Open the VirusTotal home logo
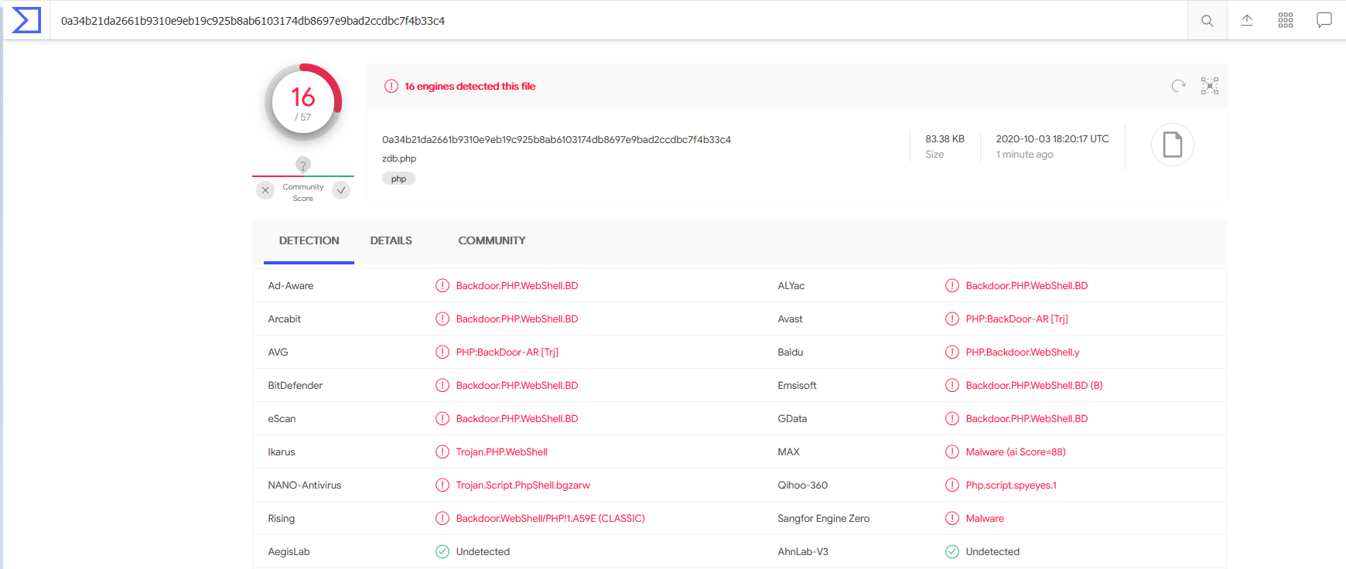The height and width of the screenshot is (569, 1346). pyautogui.click(x=26, y=21)
